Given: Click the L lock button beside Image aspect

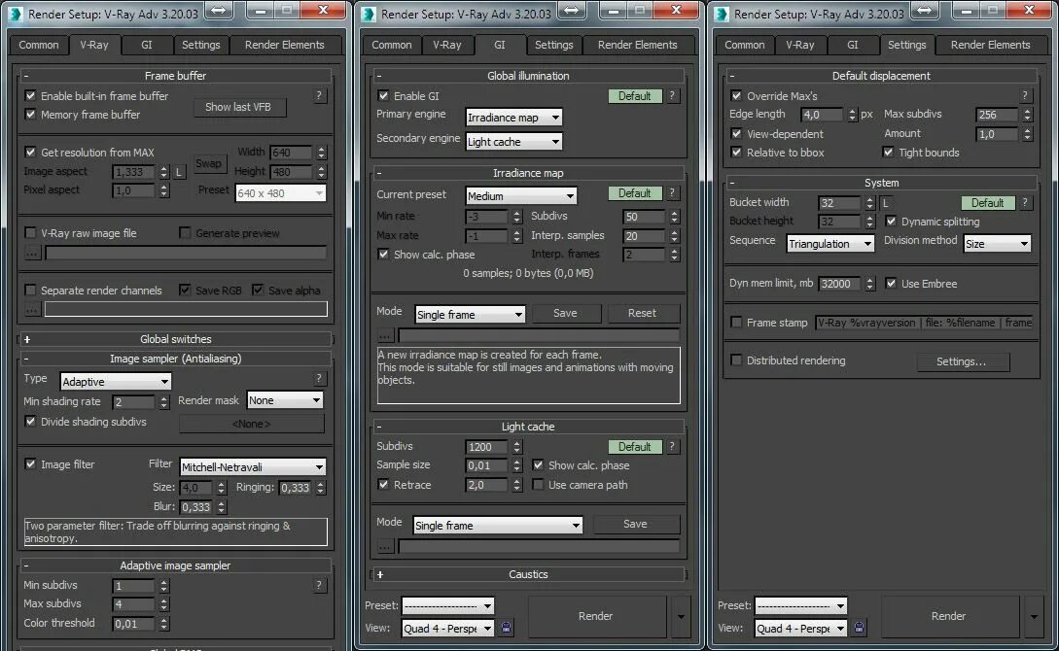Looking at the screenshot, I should pos(179,172).
